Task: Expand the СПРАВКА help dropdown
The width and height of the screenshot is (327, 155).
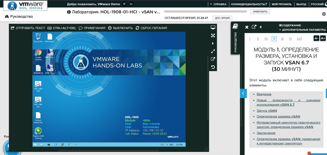Action: click(x=218, y=4)
